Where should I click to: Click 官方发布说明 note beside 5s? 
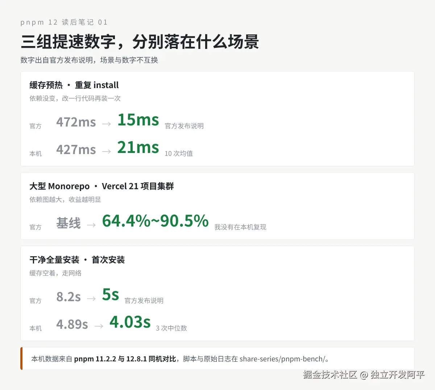click(x=144, y=301)
